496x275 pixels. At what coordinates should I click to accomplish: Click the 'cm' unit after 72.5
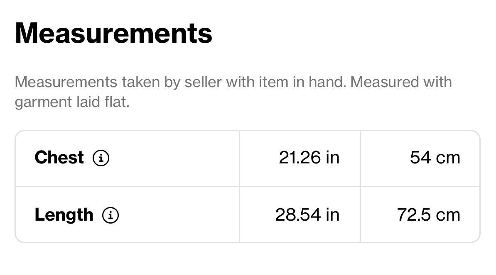click(448, 215)
